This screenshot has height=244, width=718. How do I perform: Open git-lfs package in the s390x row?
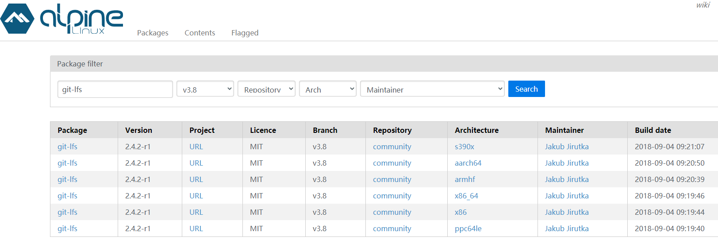(67, 147)
